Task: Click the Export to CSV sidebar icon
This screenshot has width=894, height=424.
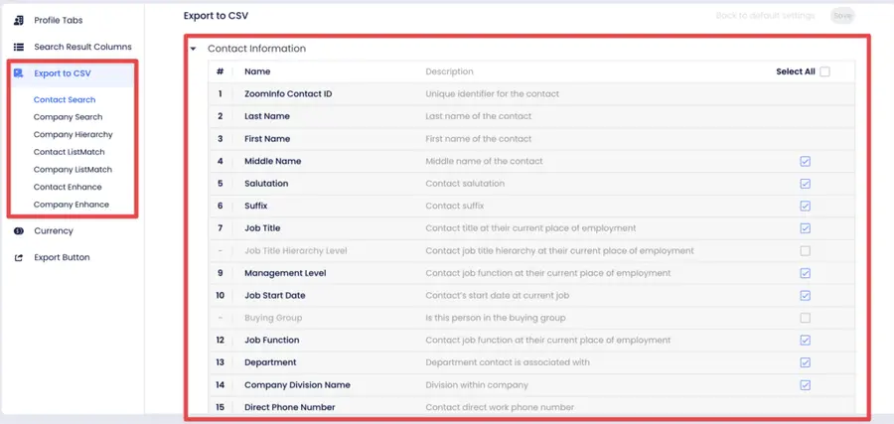Action: pyautogui.click(x=18, y=72)
